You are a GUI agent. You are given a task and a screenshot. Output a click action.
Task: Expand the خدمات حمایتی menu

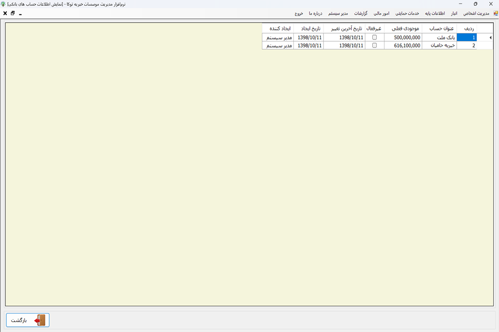click(x=407, y=14)
